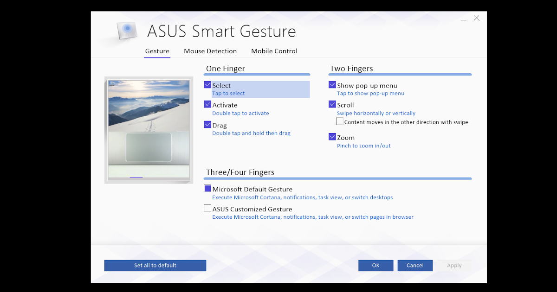Confirm with the OK button

(x=376, y=266)
